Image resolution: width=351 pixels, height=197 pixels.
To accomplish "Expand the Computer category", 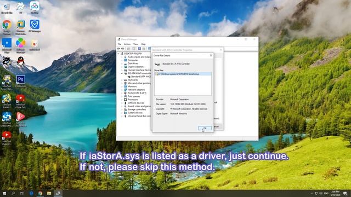I will [122, 60].
